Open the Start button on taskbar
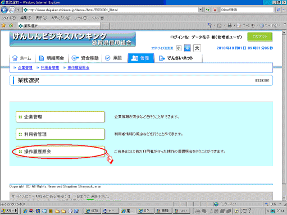Screen dimensions: 287x215 click(x=10, y=211)
